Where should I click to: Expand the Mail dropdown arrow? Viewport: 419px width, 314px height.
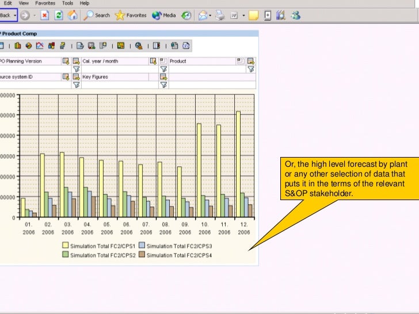[210, 16]
